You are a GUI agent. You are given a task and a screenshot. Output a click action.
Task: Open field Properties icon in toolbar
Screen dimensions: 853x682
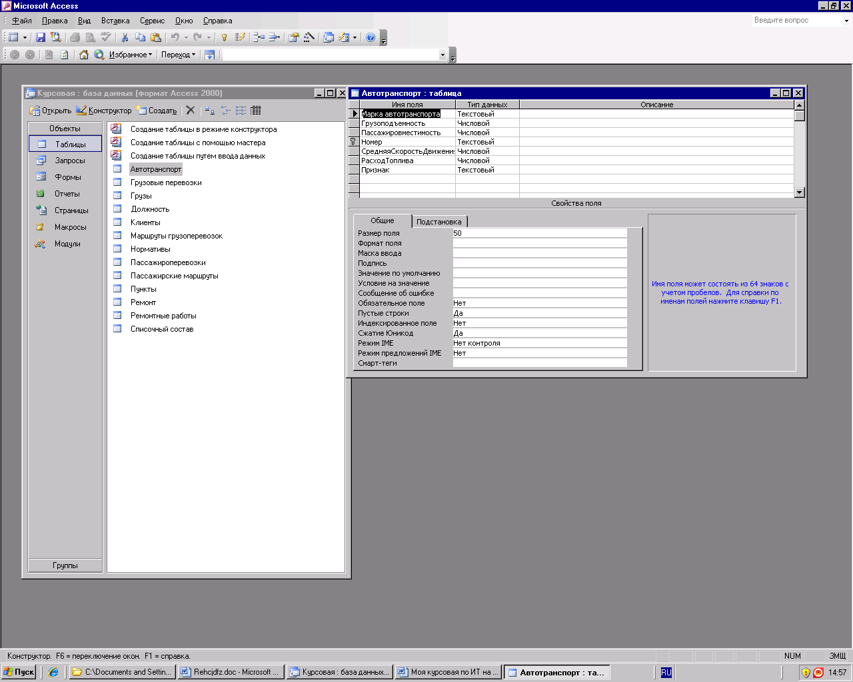tap(293, 38)
